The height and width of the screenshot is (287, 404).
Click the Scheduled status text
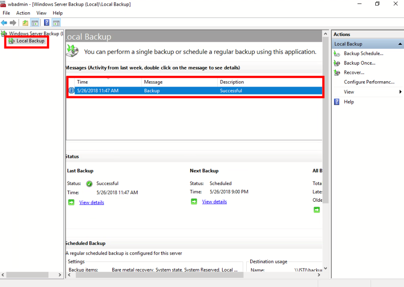tap(221, 183)
